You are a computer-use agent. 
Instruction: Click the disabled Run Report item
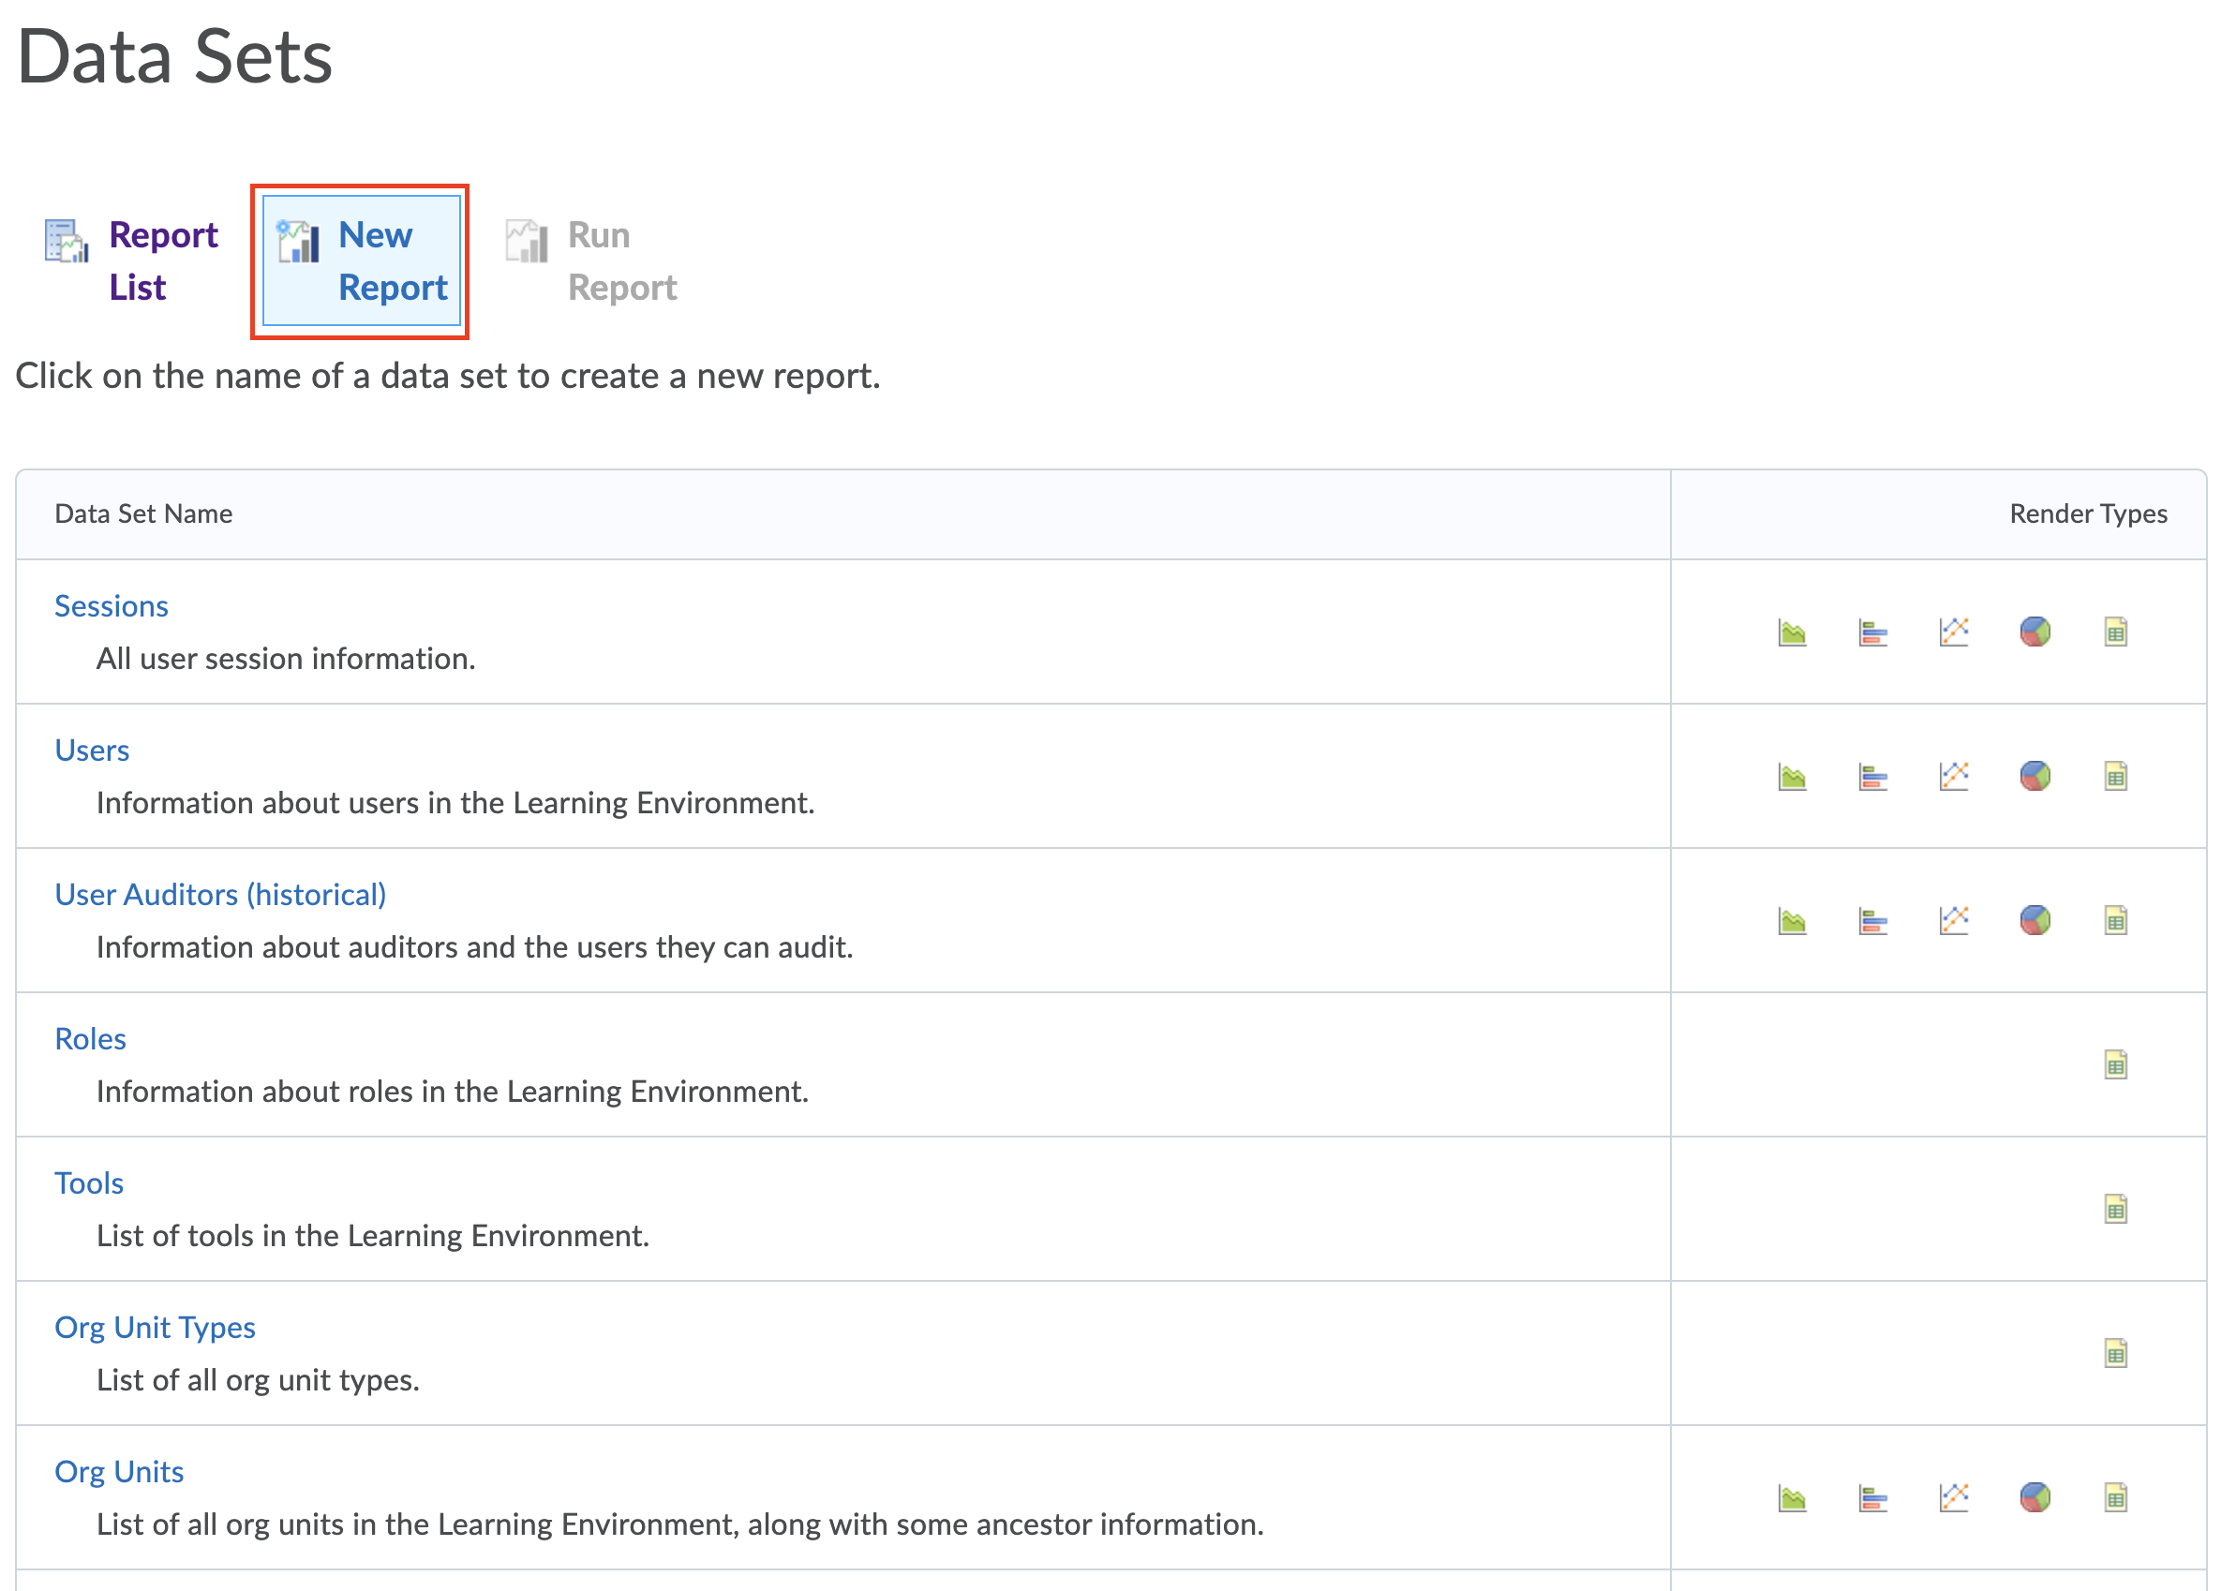591,260
